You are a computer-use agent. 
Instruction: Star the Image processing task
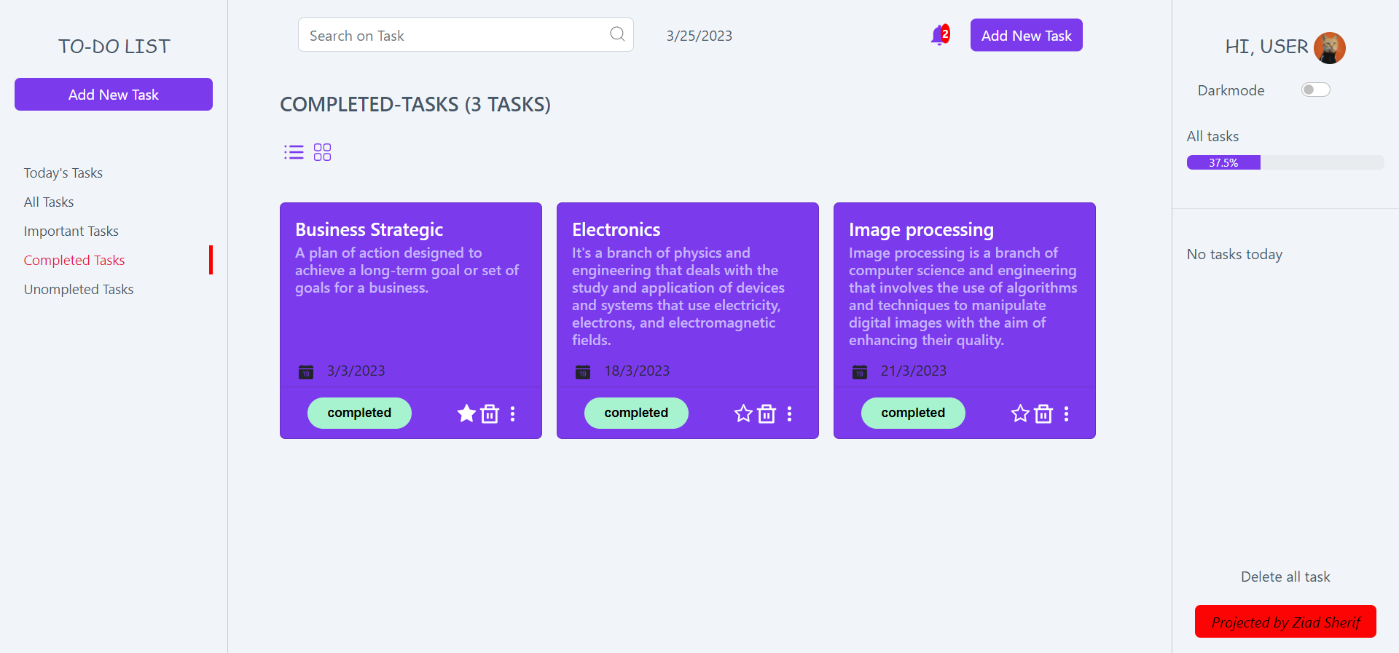tap(1020, 413)
